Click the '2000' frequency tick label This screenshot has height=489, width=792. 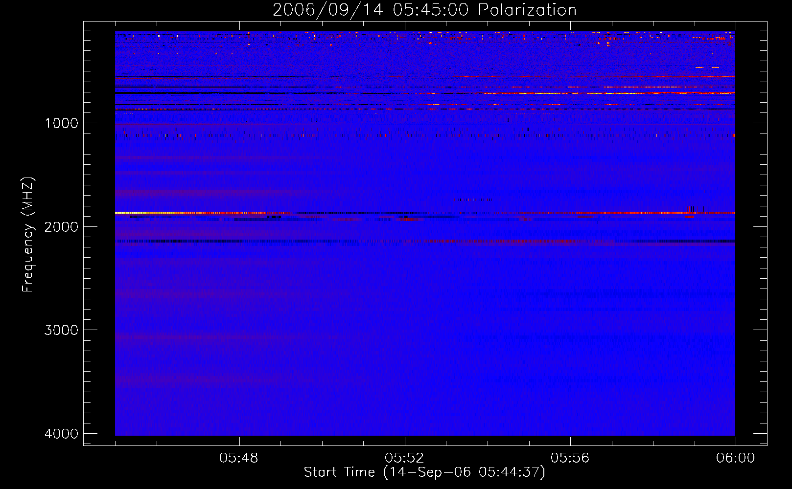pyautogui.click(x=61, y=226)
